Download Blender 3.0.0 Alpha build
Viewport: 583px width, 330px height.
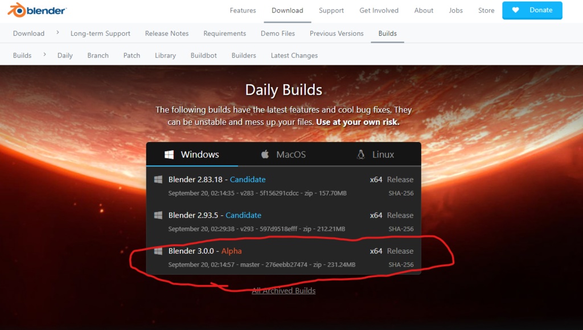(x=205, y=251)
